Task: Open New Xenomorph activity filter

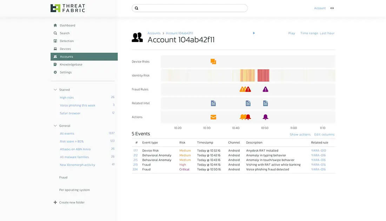Action: click(77, 165)
